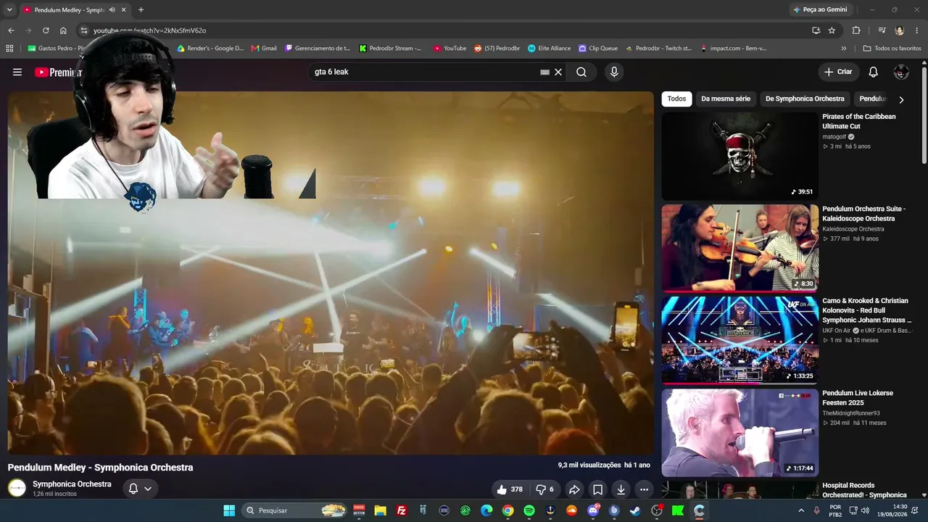Open the Chrome apps grid
928x522 pixels.
pos(9,49)
